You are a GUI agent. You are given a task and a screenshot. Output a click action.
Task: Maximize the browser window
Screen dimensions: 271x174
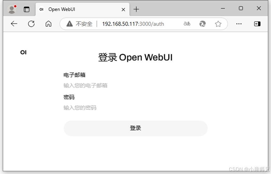pos(241,8)
